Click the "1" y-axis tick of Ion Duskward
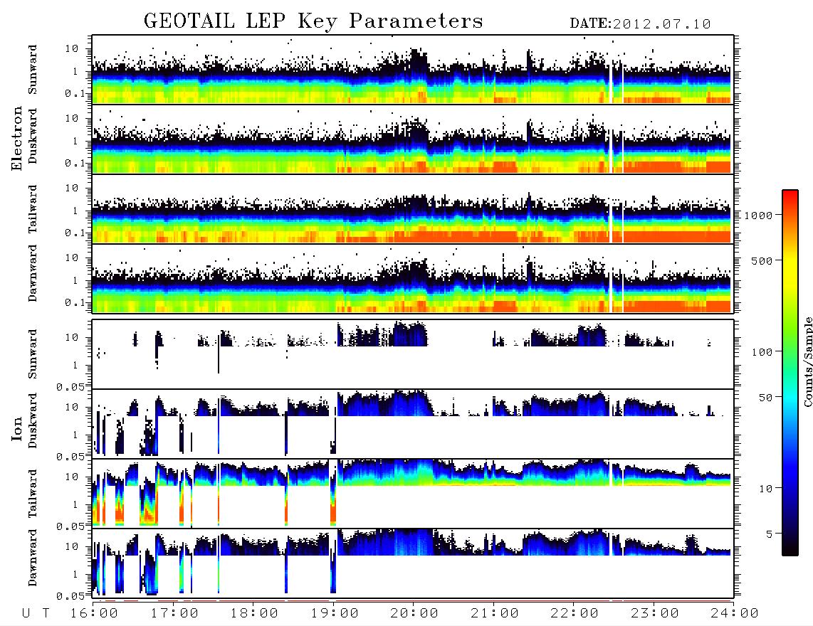813x626 pixels. coord(75,435)
